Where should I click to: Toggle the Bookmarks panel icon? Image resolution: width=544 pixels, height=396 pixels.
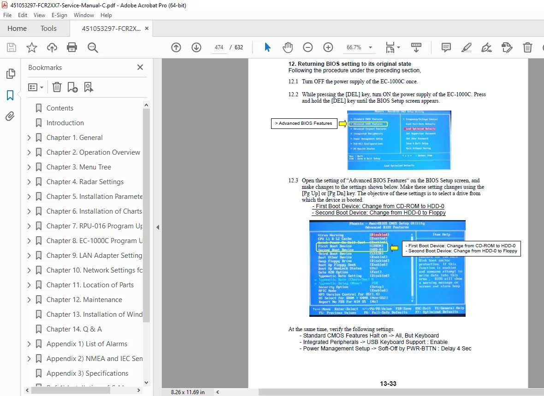tap(10, 95)
